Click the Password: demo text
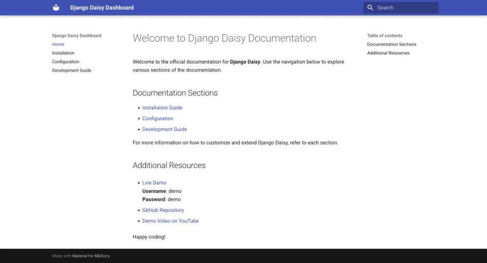Image resolution: width=487 pixels, height=263 pixels. coord(162,199)
